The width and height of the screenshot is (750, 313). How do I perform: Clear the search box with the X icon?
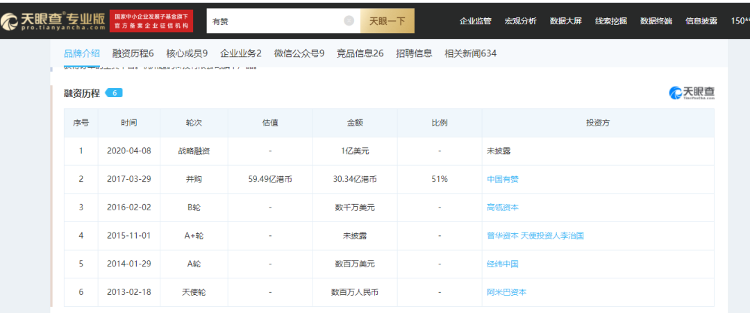349,21
